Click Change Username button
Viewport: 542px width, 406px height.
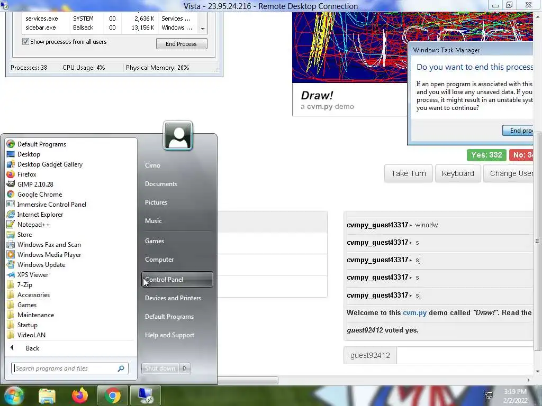tap(509, 173)
